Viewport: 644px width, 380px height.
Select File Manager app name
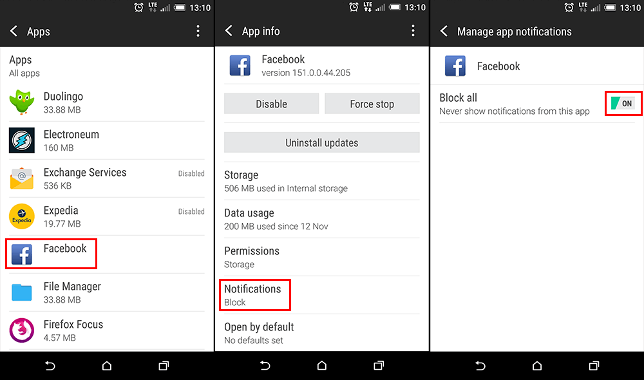pos(72,287)
